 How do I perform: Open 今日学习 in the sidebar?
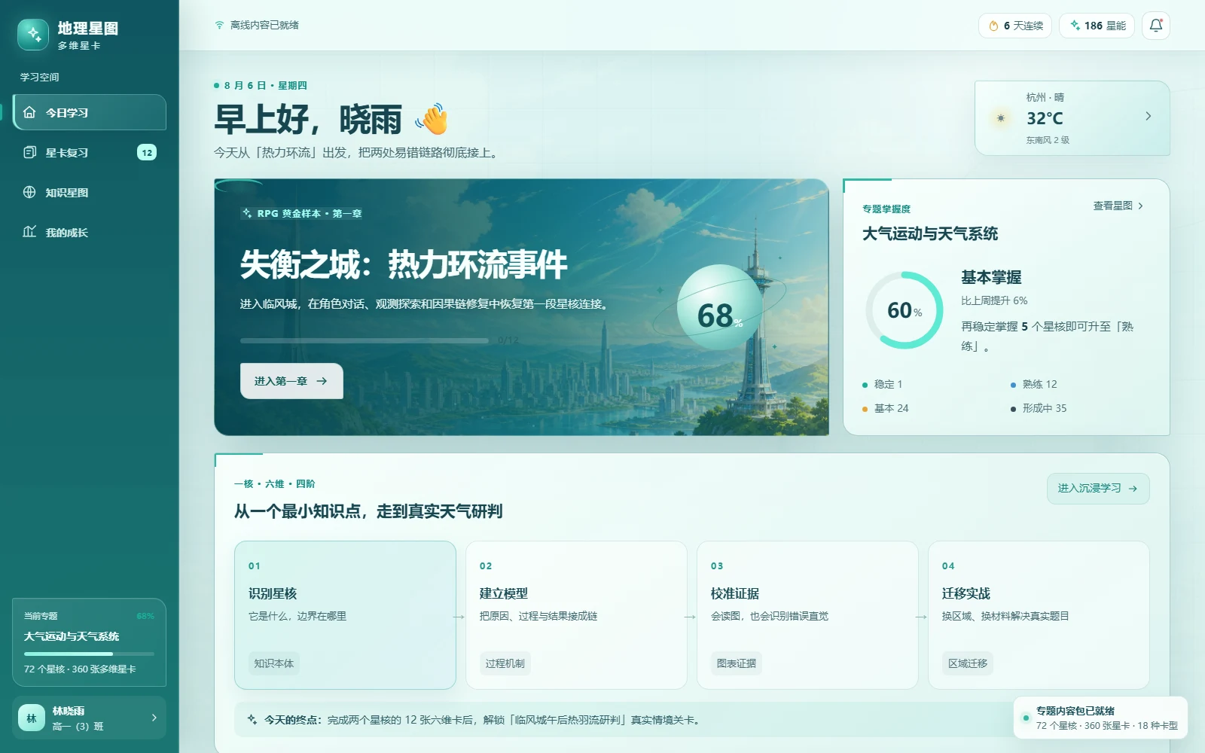pos(90,112)
